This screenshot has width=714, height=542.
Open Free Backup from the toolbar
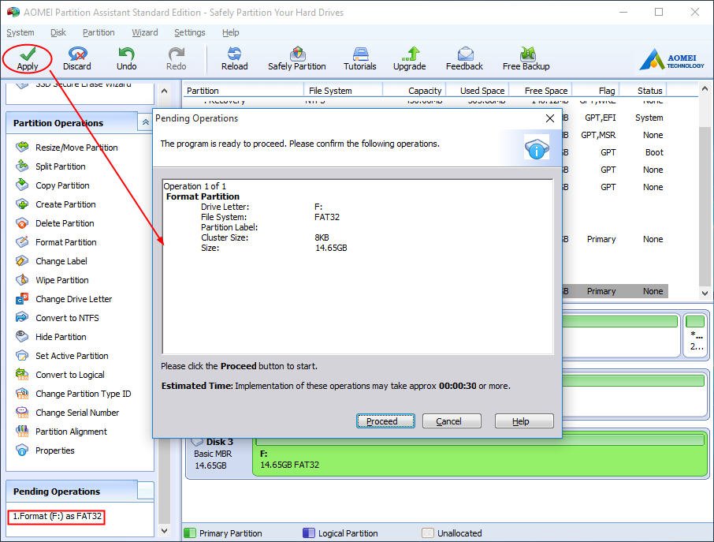[525, 58]
